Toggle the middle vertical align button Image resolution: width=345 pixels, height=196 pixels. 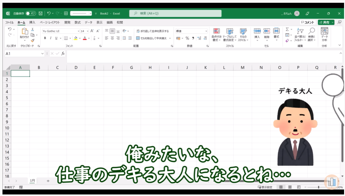[x=112, y=31]
